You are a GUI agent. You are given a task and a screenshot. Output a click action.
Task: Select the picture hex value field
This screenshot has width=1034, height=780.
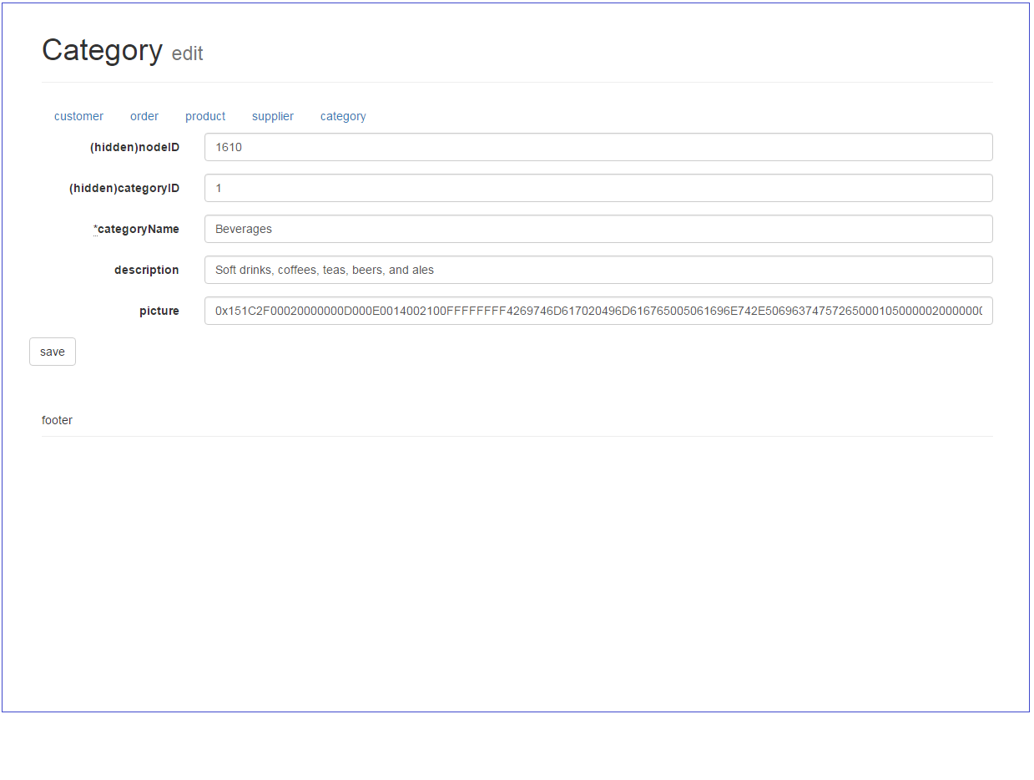click(x=598, y=311)
